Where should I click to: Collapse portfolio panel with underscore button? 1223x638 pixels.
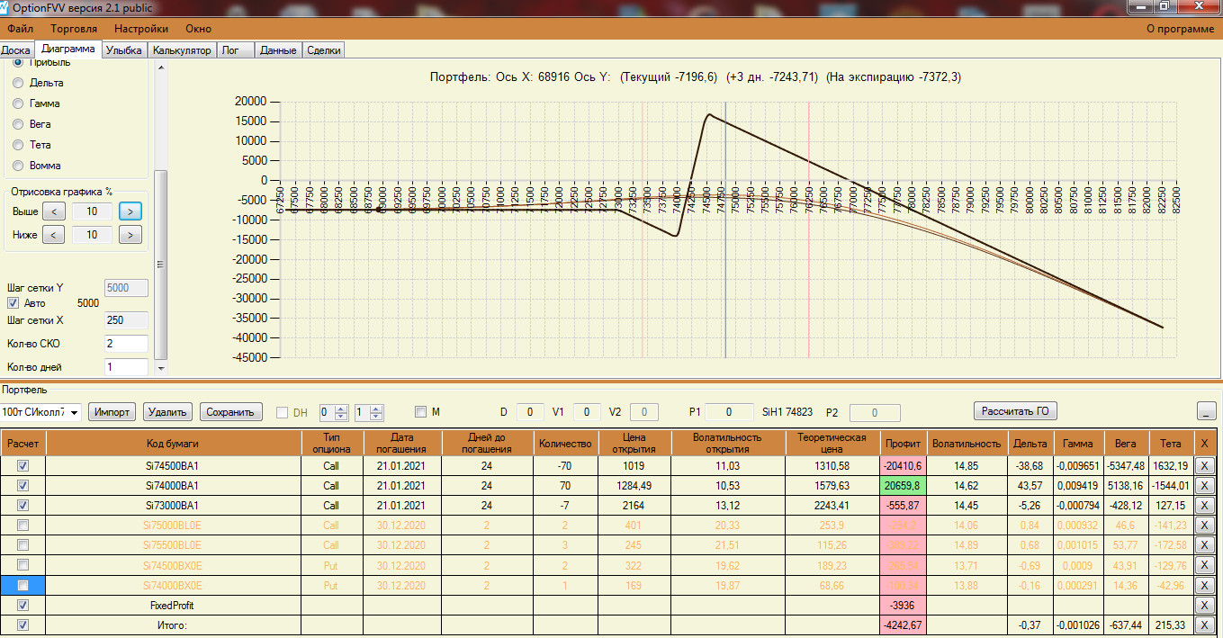coord(1208,411)
